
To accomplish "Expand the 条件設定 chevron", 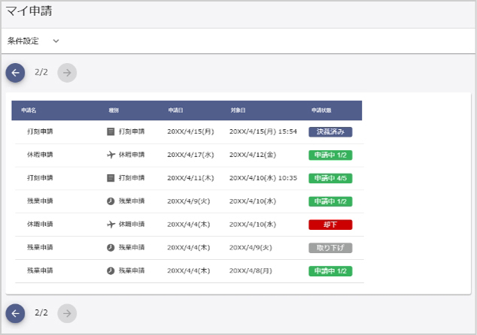I will click(56, 41).
